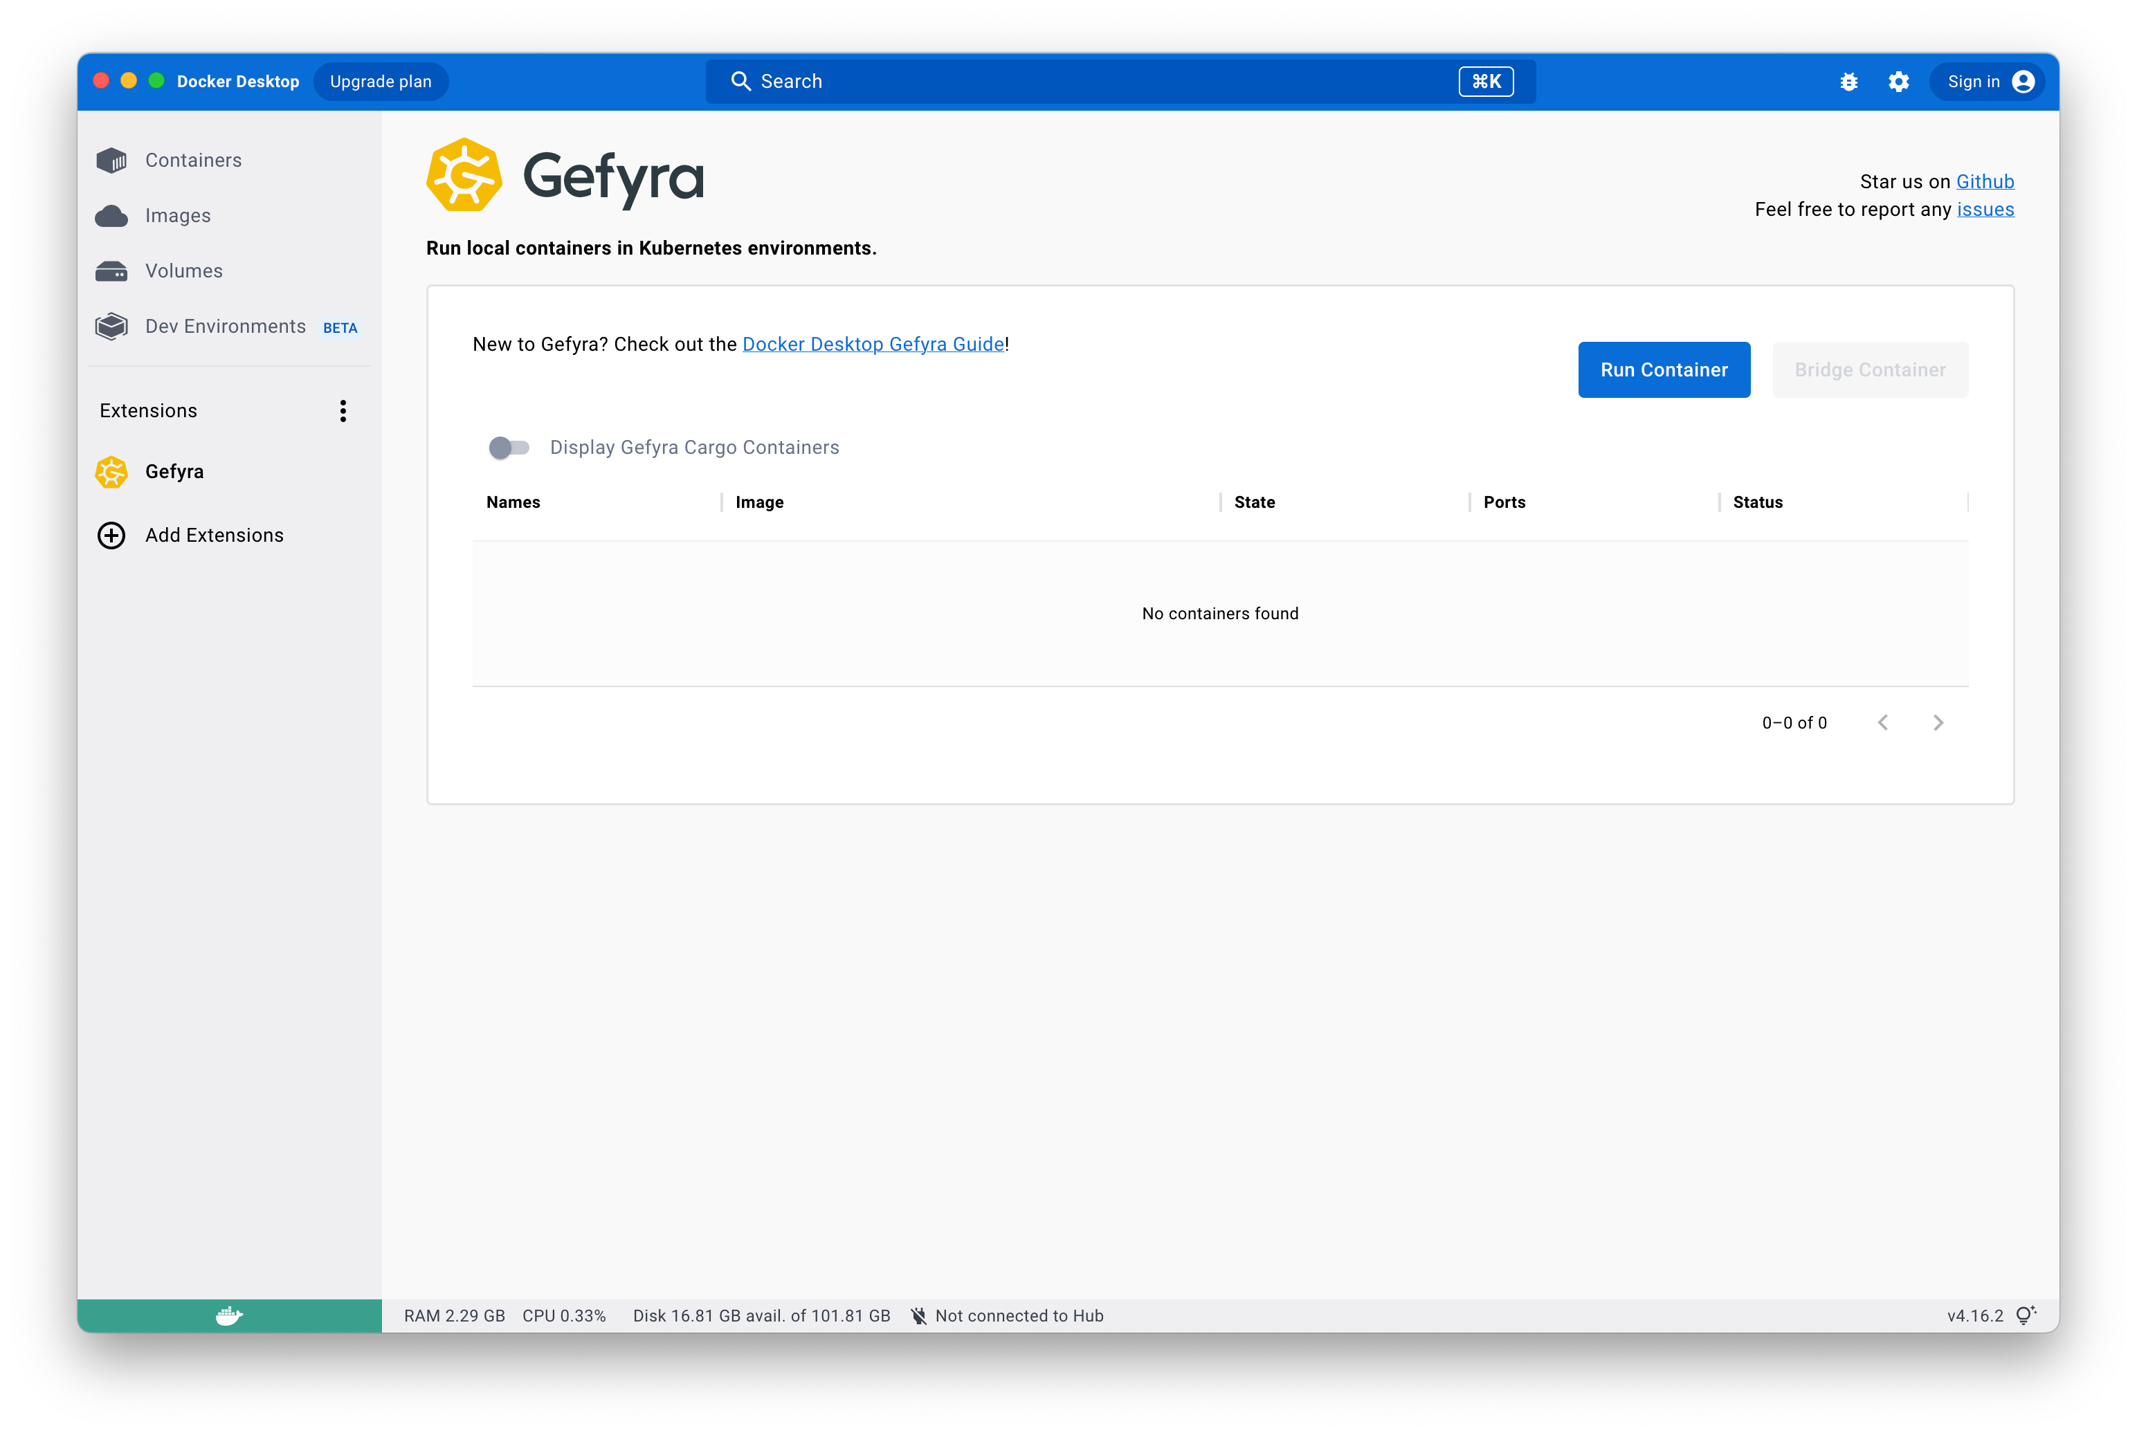Open the Docker Desktop Gefyra Guide link

[x=872, y=344]
